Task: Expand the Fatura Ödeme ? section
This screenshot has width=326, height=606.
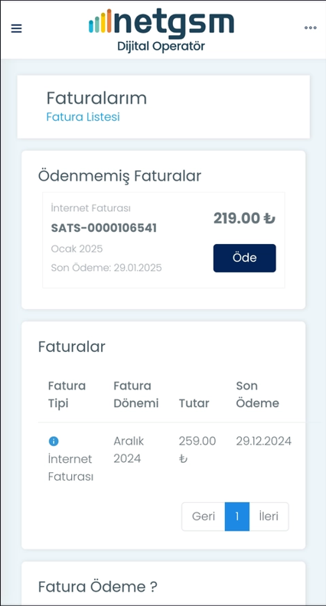Action: [97, 587]
